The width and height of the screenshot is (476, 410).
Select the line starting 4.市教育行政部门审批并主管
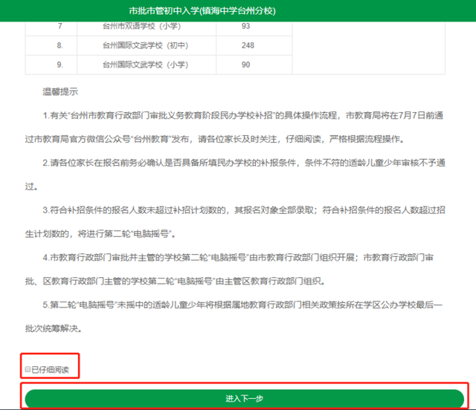click(238, 258)
